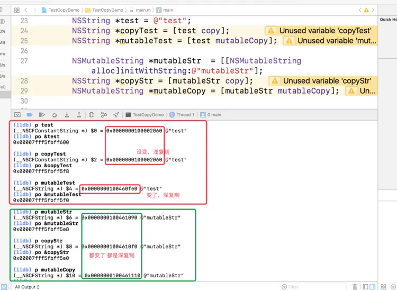Image resolution: width=397 pixels, height=290 pixels.
Task: Select the TestCopyDemo process in the debug bar
Action: (145, 115)
